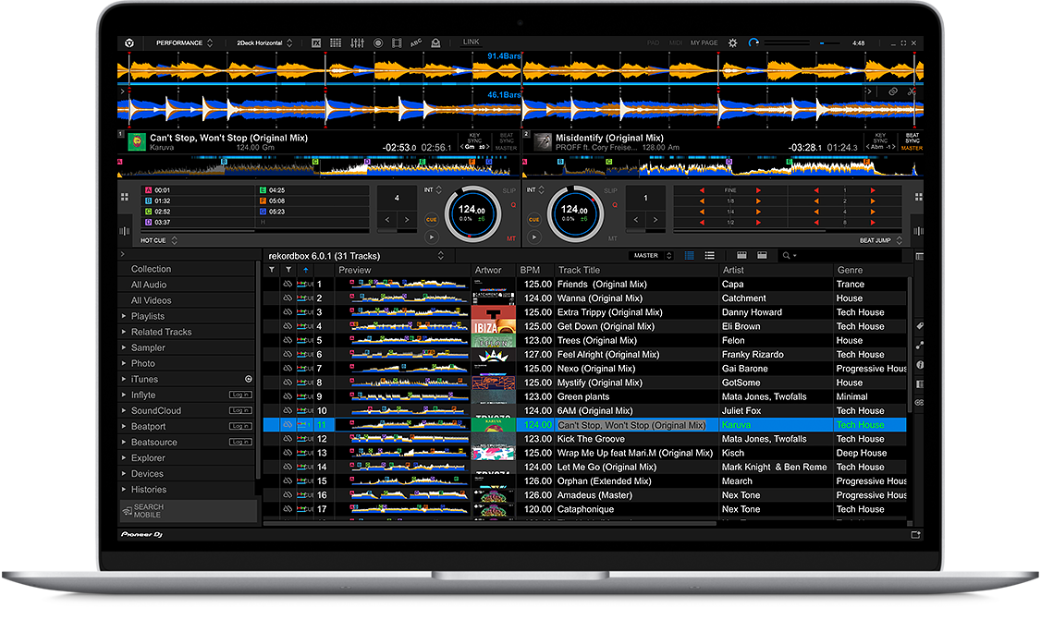Expand the Histories tree item

(x=124, y=489)
